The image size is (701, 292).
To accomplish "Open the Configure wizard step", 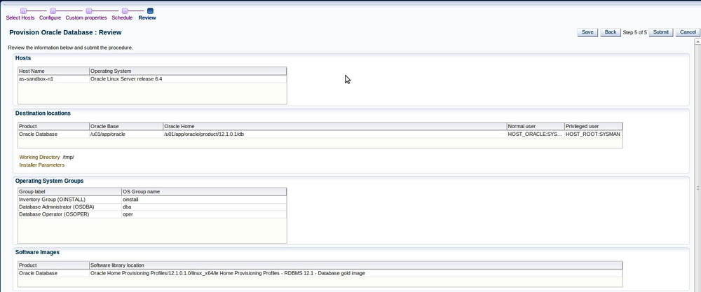I will [x=50, y=18].
